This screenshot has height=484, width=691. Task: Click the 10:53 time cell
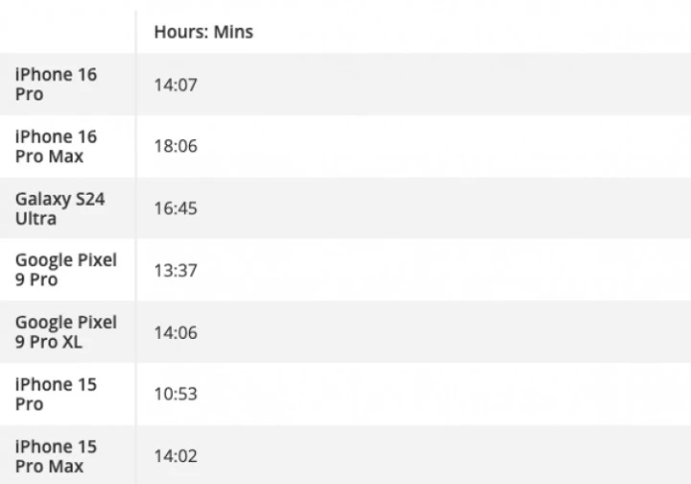tap(176, 394)
